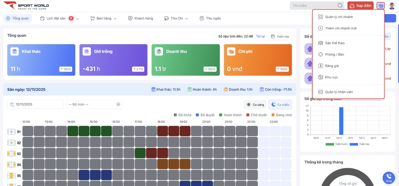
Task: Click the search magnifier icon
Action: pyautogui.click(x=340, y=6)
